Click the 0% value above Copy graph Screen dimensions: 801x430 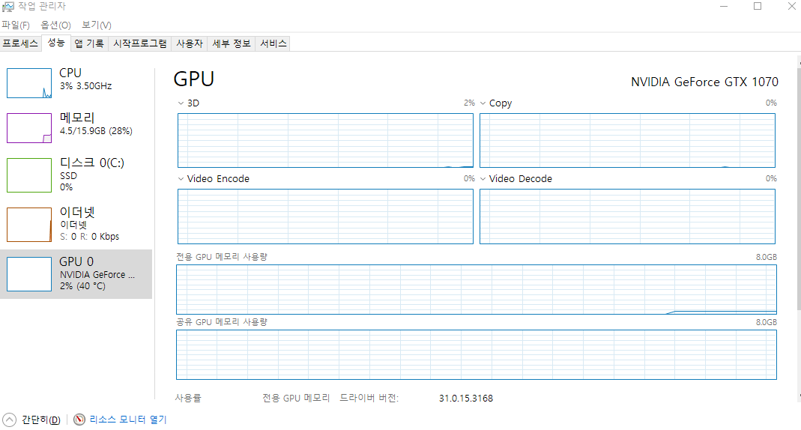coord(771,103)
